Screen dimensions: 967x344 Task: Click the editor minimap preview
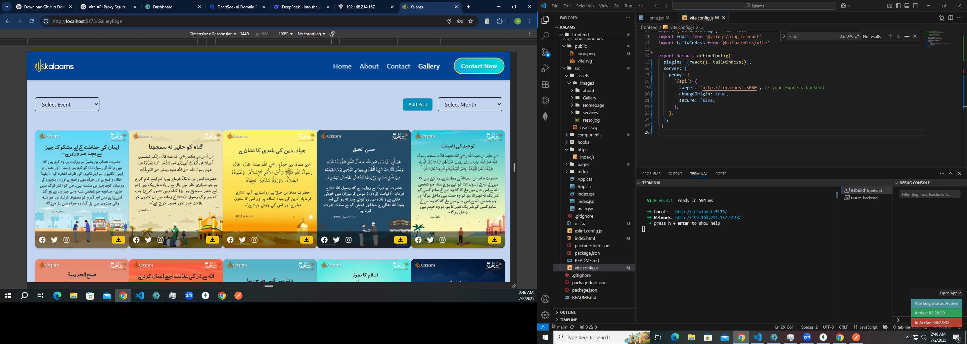coord(938,39)
